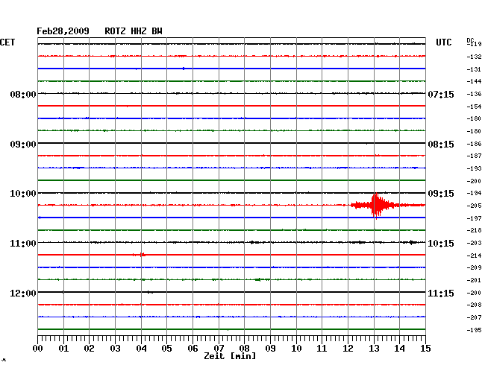Screen dimensions: 485x368
Task: Click the x-axis tick label 00
Action: [38, 349]
